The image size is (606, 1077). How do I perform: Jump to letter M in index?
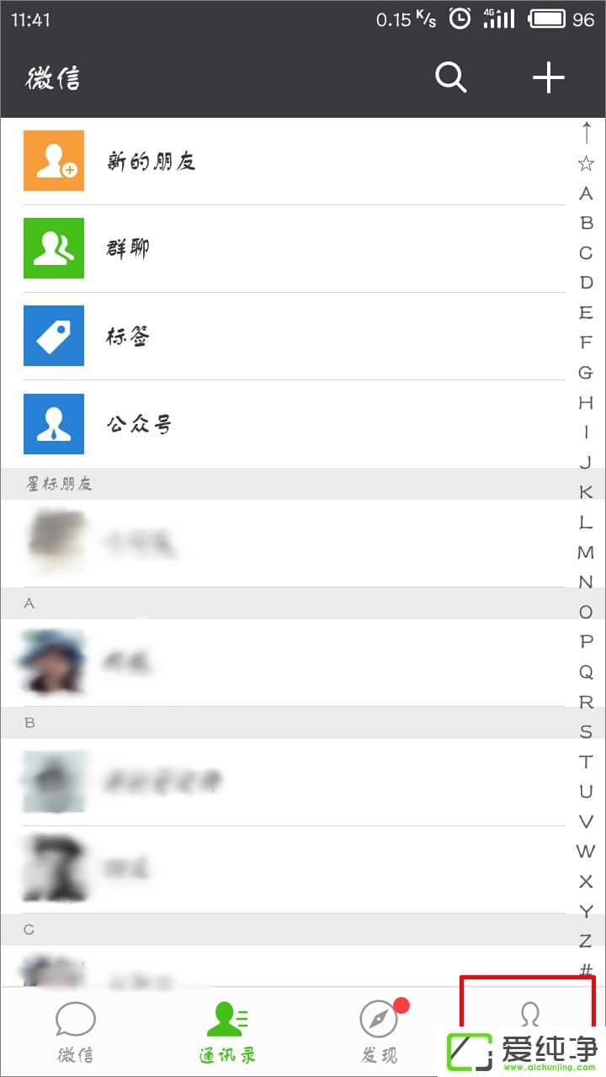tap(586, 552)
